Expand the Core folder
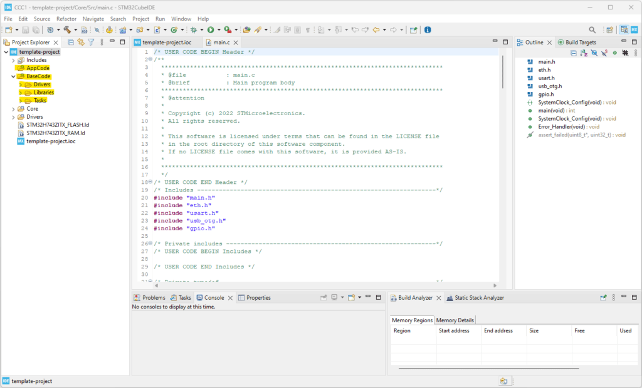642x388 pixels. click(x=13, y=109)
